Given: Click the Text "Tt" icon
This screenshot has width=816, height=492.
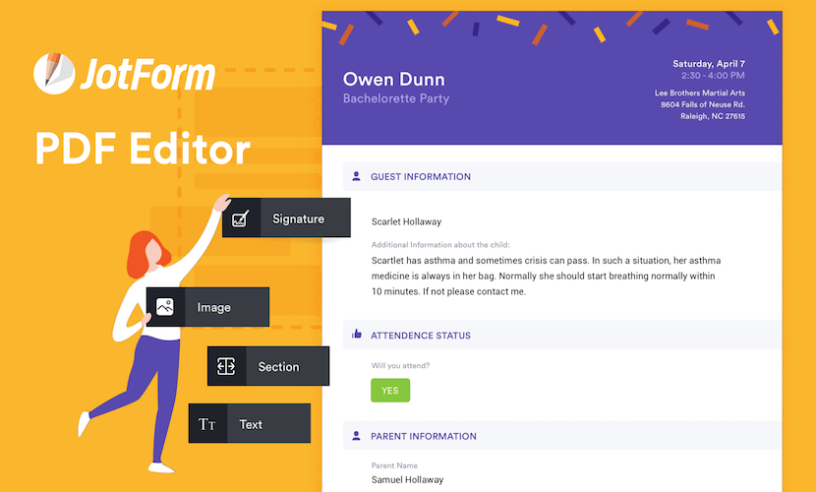Looking at the screenshot, I should click(x=206, y=424).
